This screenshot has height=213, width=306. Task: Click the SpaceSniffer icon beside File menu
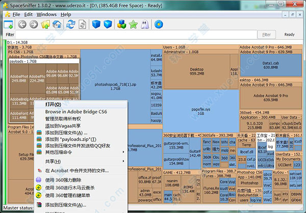8,14
